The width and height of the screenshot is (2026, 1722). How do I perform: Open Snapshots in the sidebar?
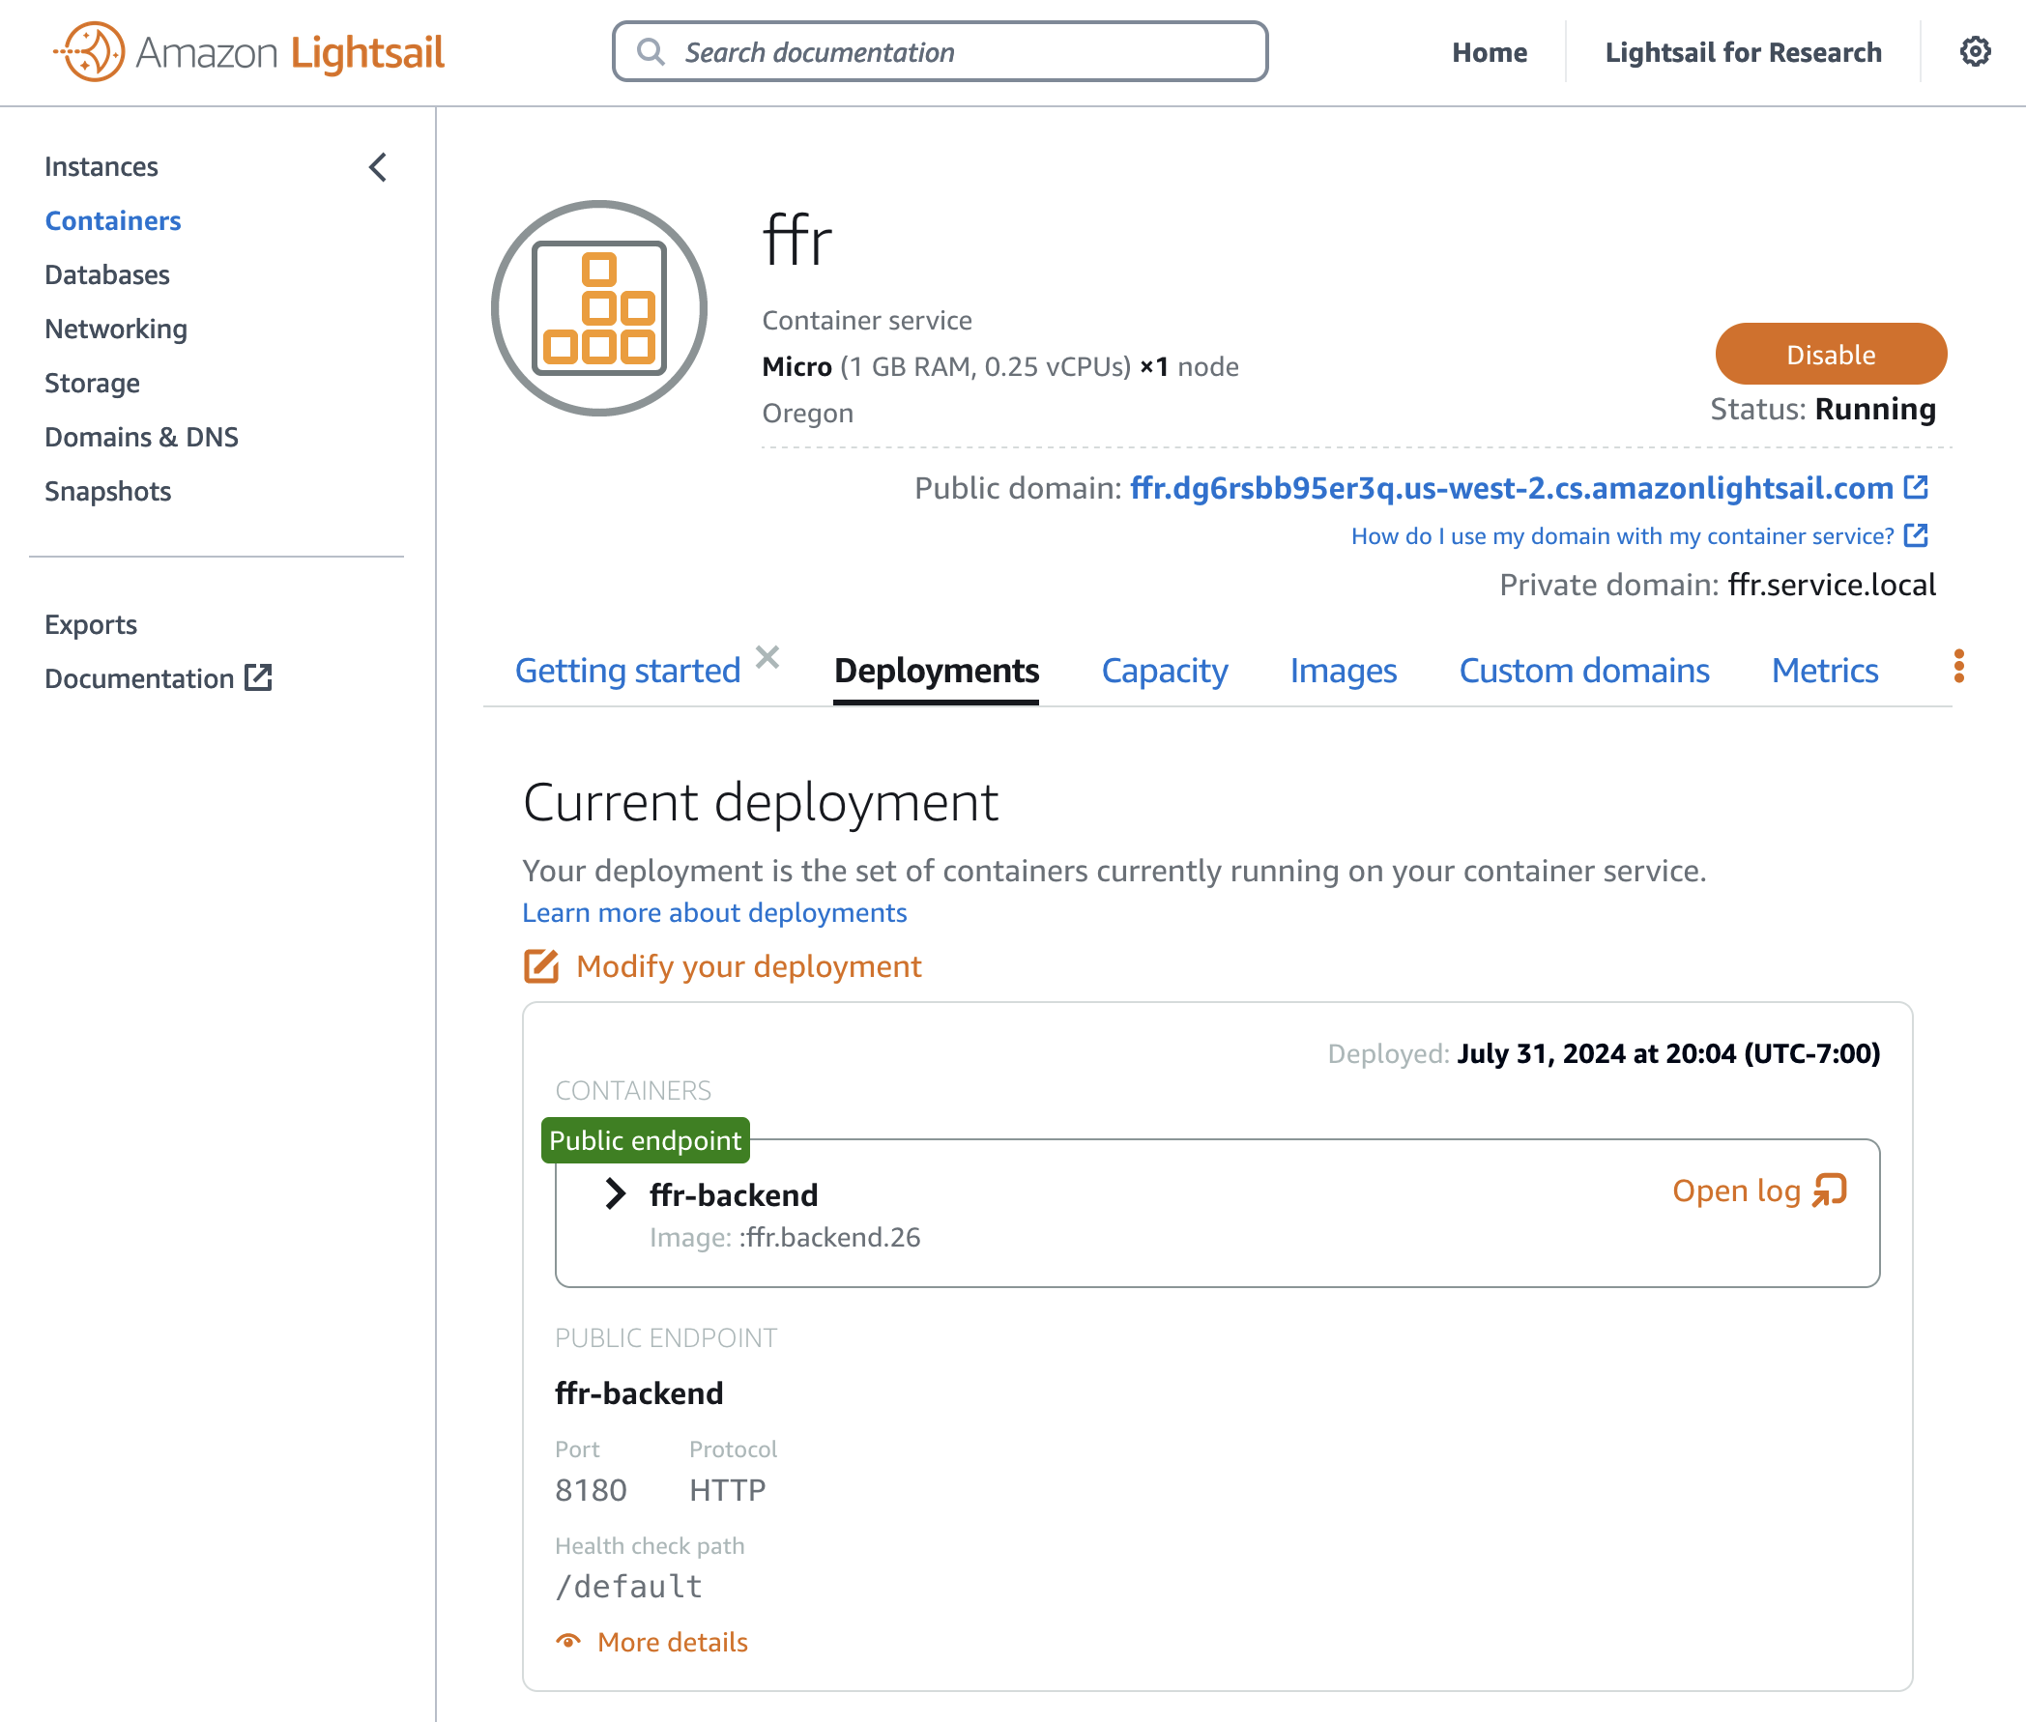[107, 491]
